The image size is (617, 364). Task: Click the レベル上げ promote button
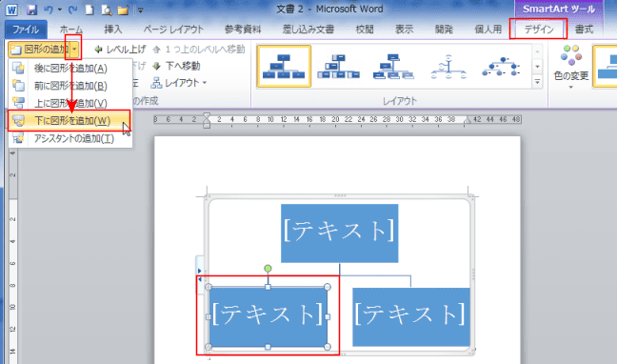tap(120, 50)
